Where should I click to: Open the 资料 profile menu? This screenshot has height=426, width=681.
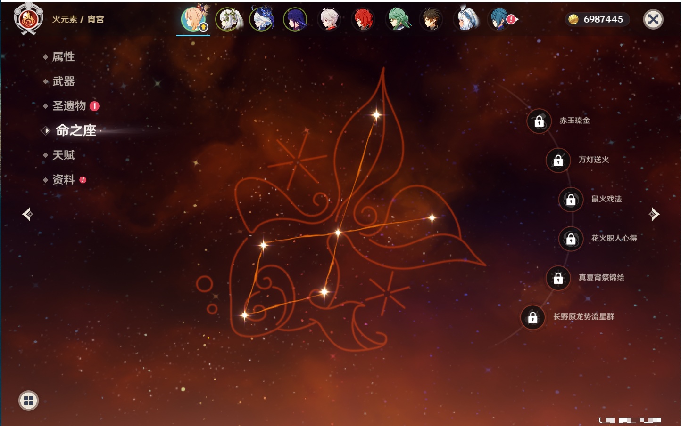(x=63, y=179)
